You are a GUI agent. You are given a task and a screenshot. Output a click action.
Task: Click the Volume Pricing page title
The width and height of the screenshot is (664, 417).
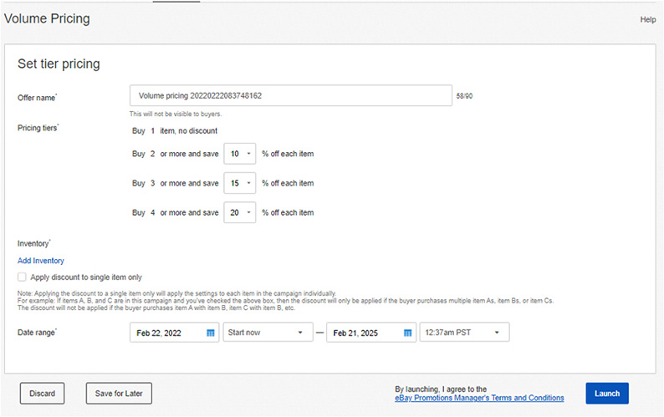pyautogui.click(x=45, y=18)
